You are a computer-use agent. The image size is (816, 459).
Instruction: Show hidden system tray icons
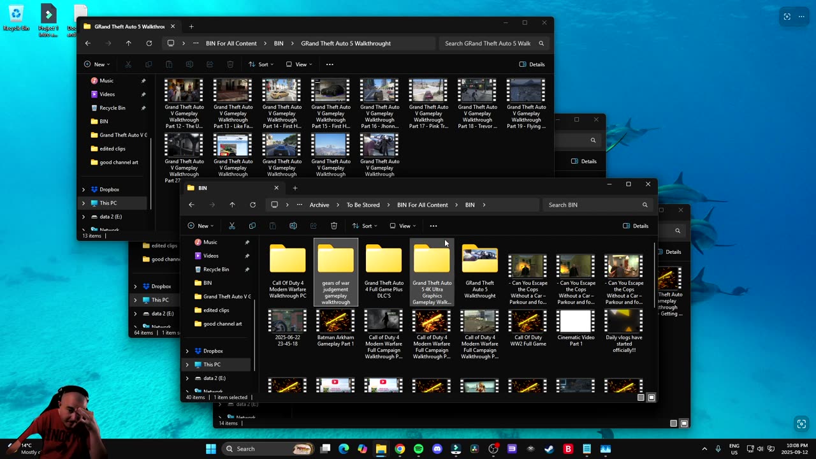click(x=704, y=449)
